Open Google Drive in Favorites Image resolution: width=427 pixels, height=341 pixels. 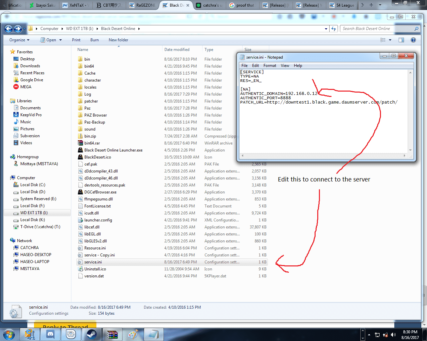pos(32,80)
